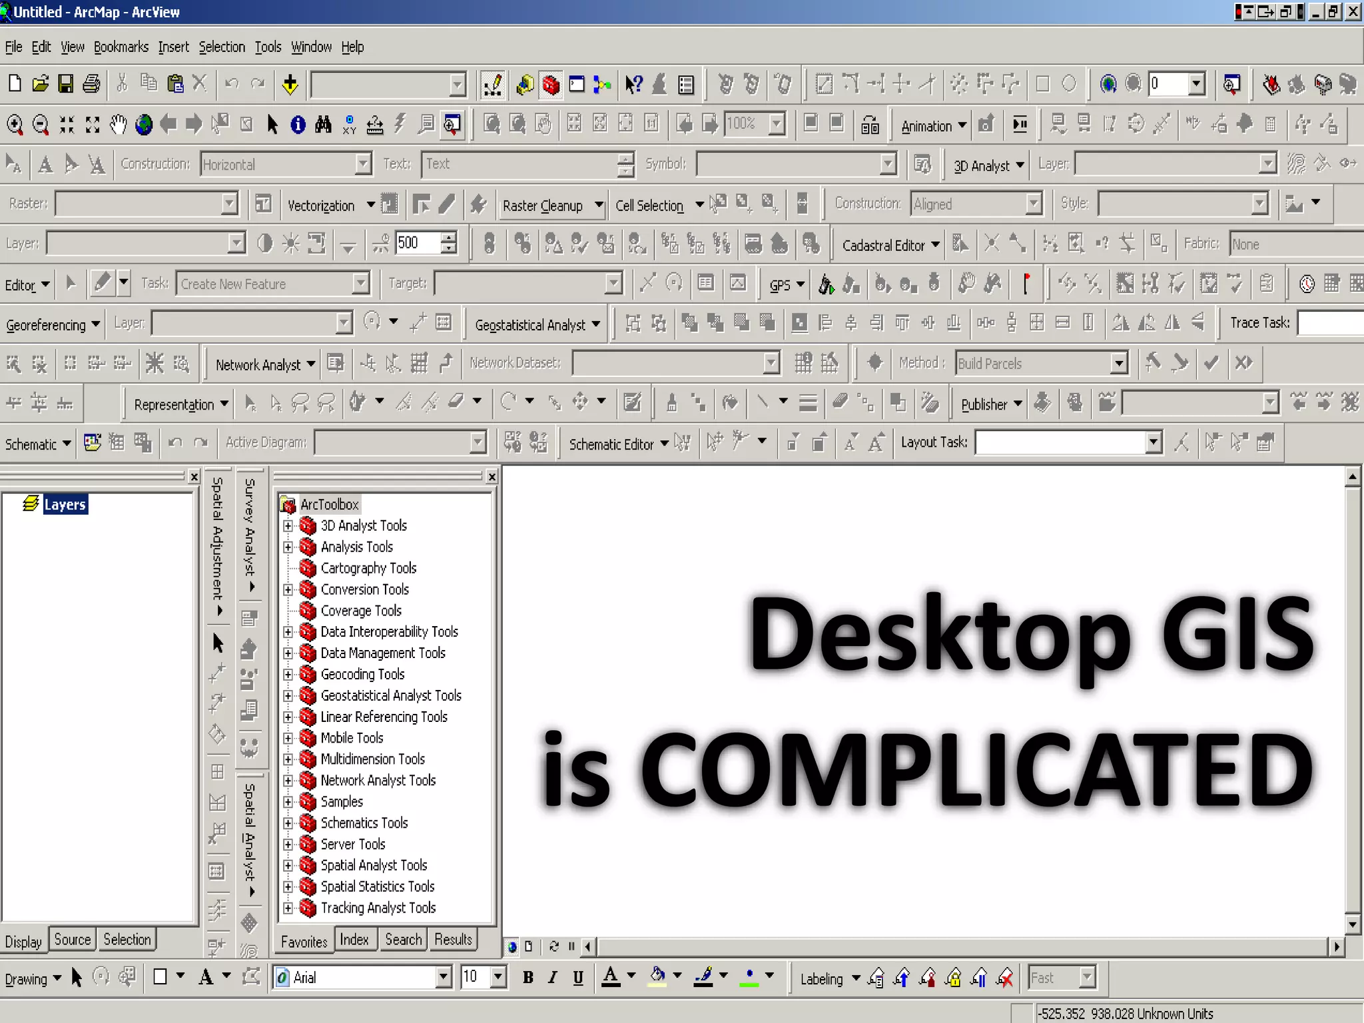Toggle Italic text formatting
The width and height of the screenshot is (1364, 1023).
tap(552, 978)
